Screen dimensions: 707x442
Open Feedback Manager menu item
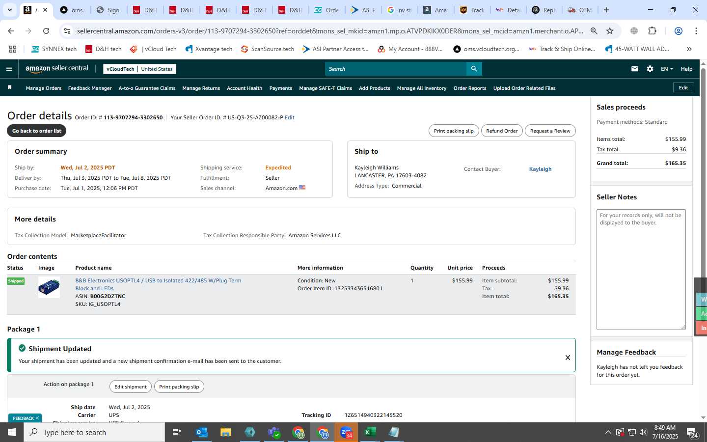[90, 88]
